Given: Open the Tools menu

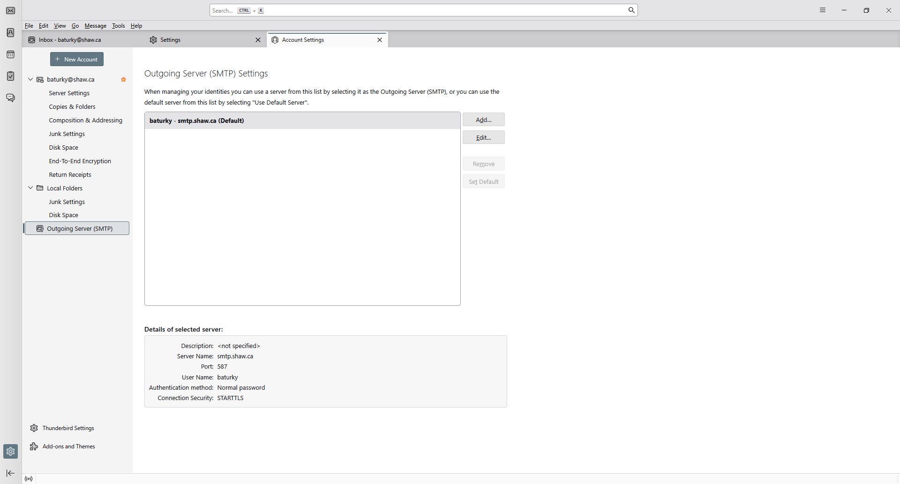Looking at the screenshot, I should pyautogui.click(x=119, y=26).
